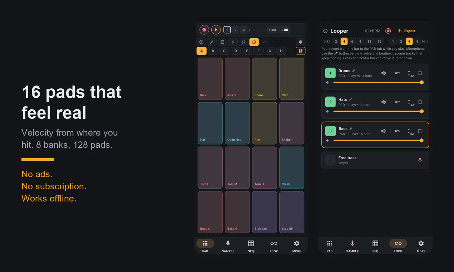Image resolution: width=454 pixels, height=272 pixels.
Task: Click the gray circle button on pad toolbar
Action: pos(301,42)
